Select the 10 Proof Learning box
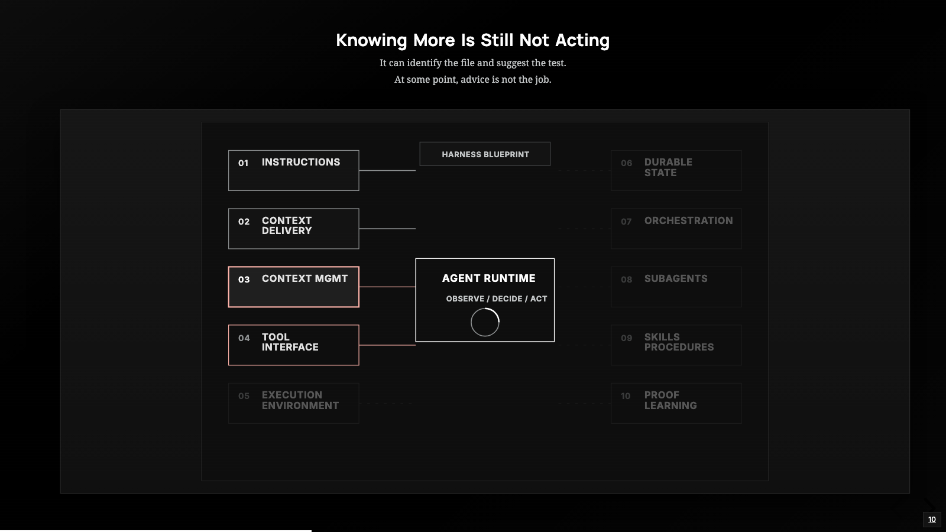This screenshot has height=532, width=946. click(x=676, y=403)
